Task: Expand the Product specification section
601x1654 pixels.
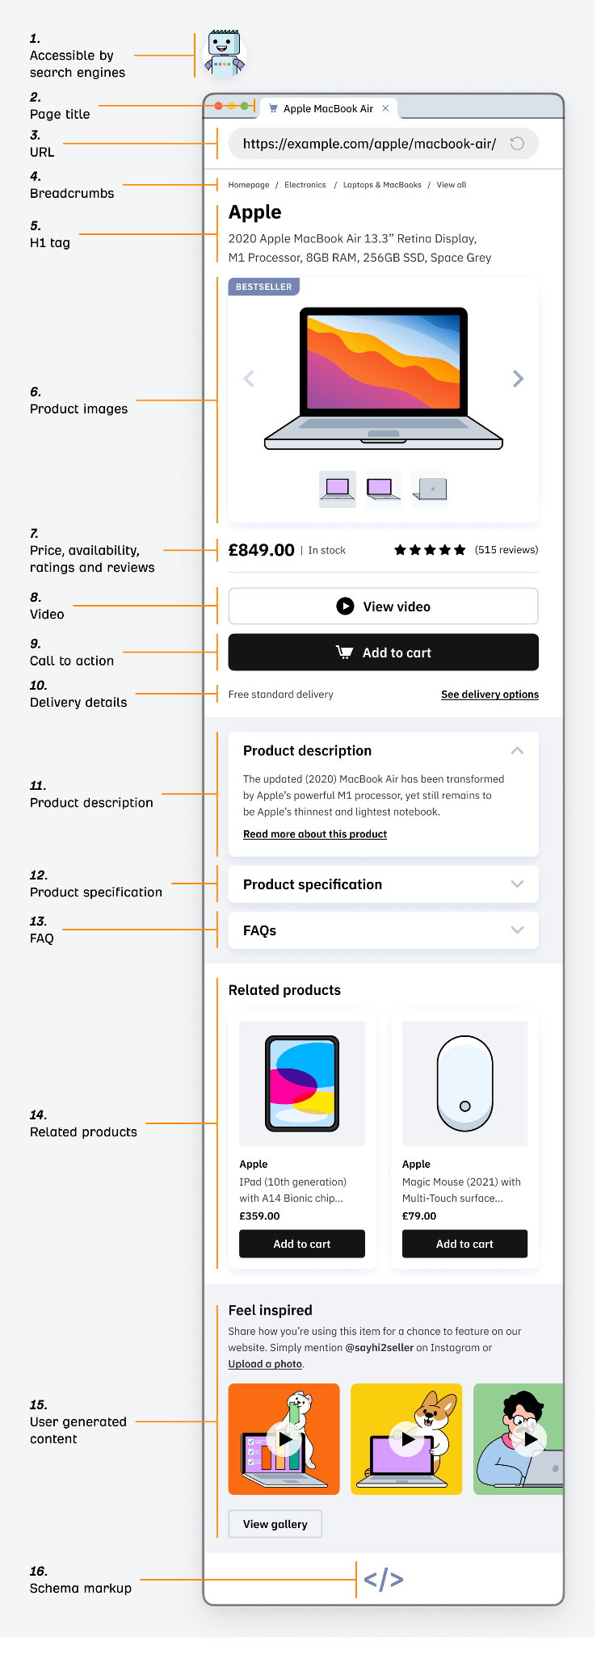Action: 517,884
